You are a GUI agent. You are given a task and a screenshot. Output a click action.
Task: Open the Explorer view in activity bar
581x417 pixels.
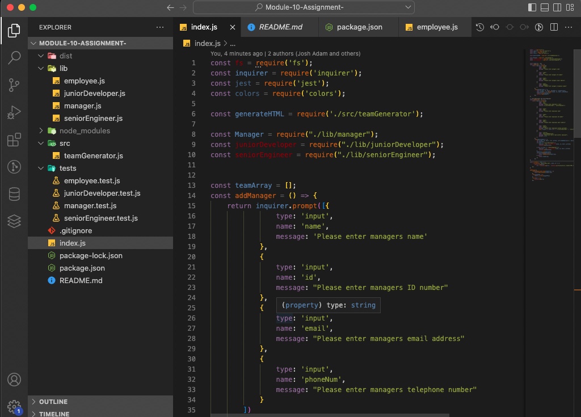[14, 31]
